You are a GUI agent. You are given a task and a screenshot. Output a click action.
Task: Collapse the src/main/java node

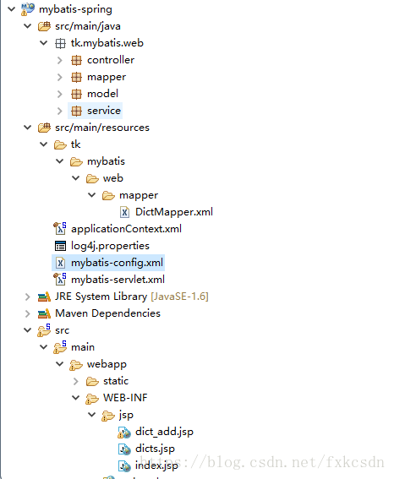(x=28, y=26)
